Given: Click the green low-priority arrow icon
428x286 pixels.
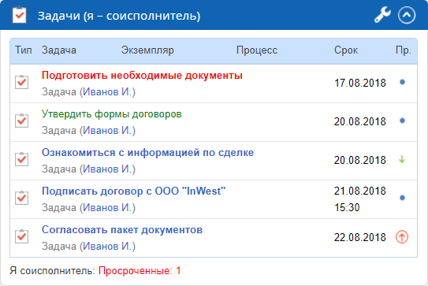Looking at the screenshot, I should tap(402, 159).
